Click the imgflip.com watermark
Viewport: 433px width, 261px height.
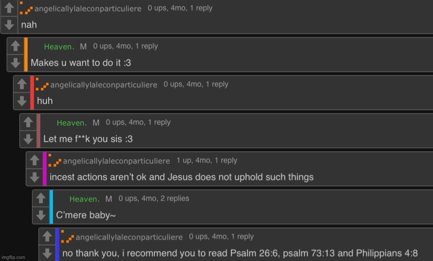[13, 257]
